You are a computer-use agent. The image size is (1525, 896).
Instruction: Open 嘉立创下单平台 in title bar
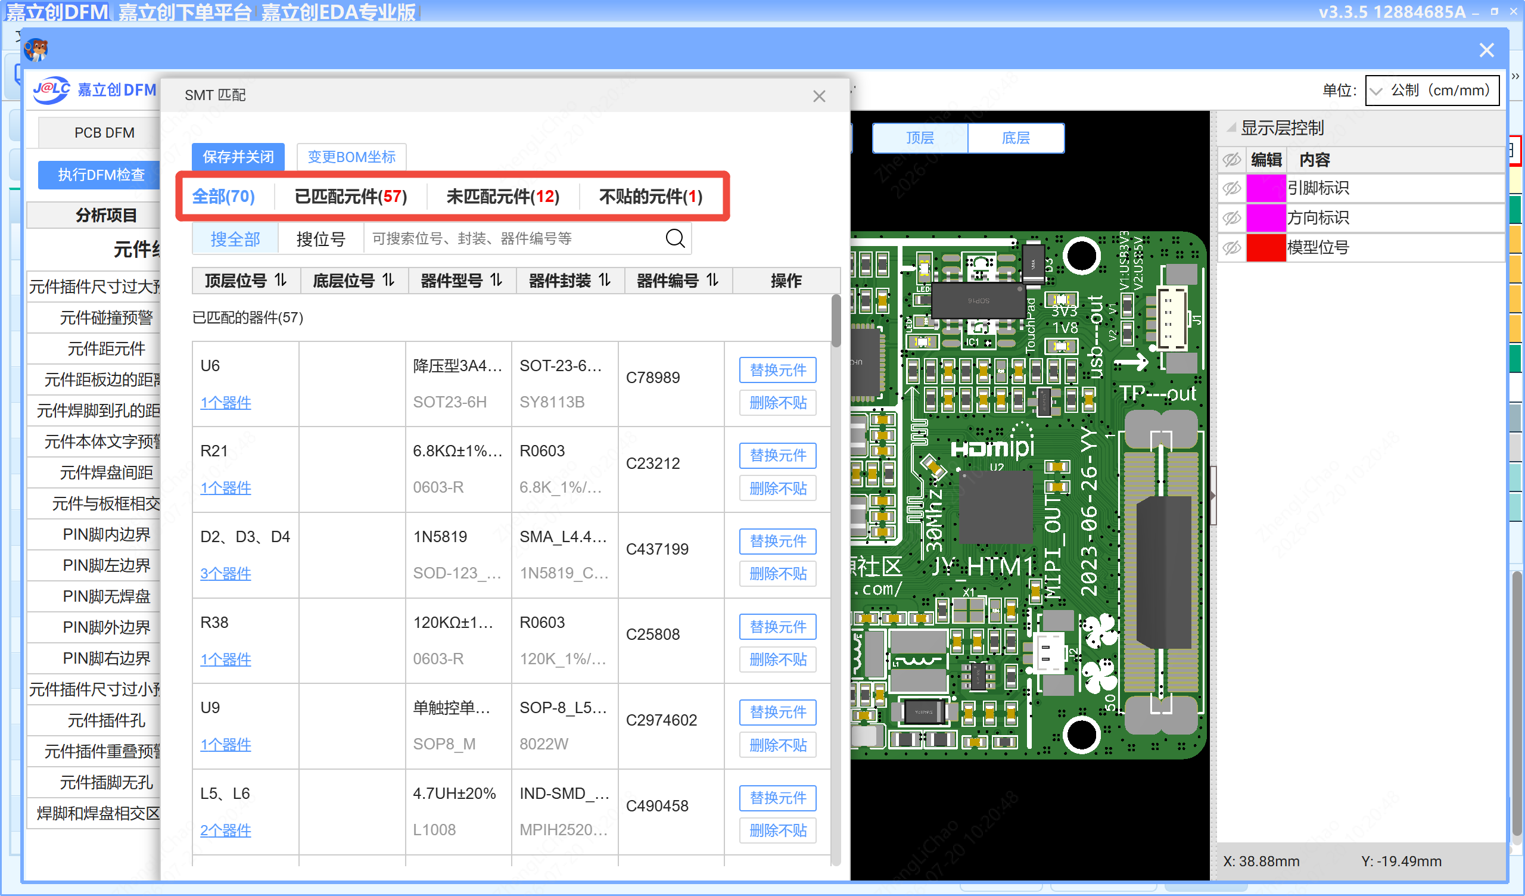coord(185,12)
